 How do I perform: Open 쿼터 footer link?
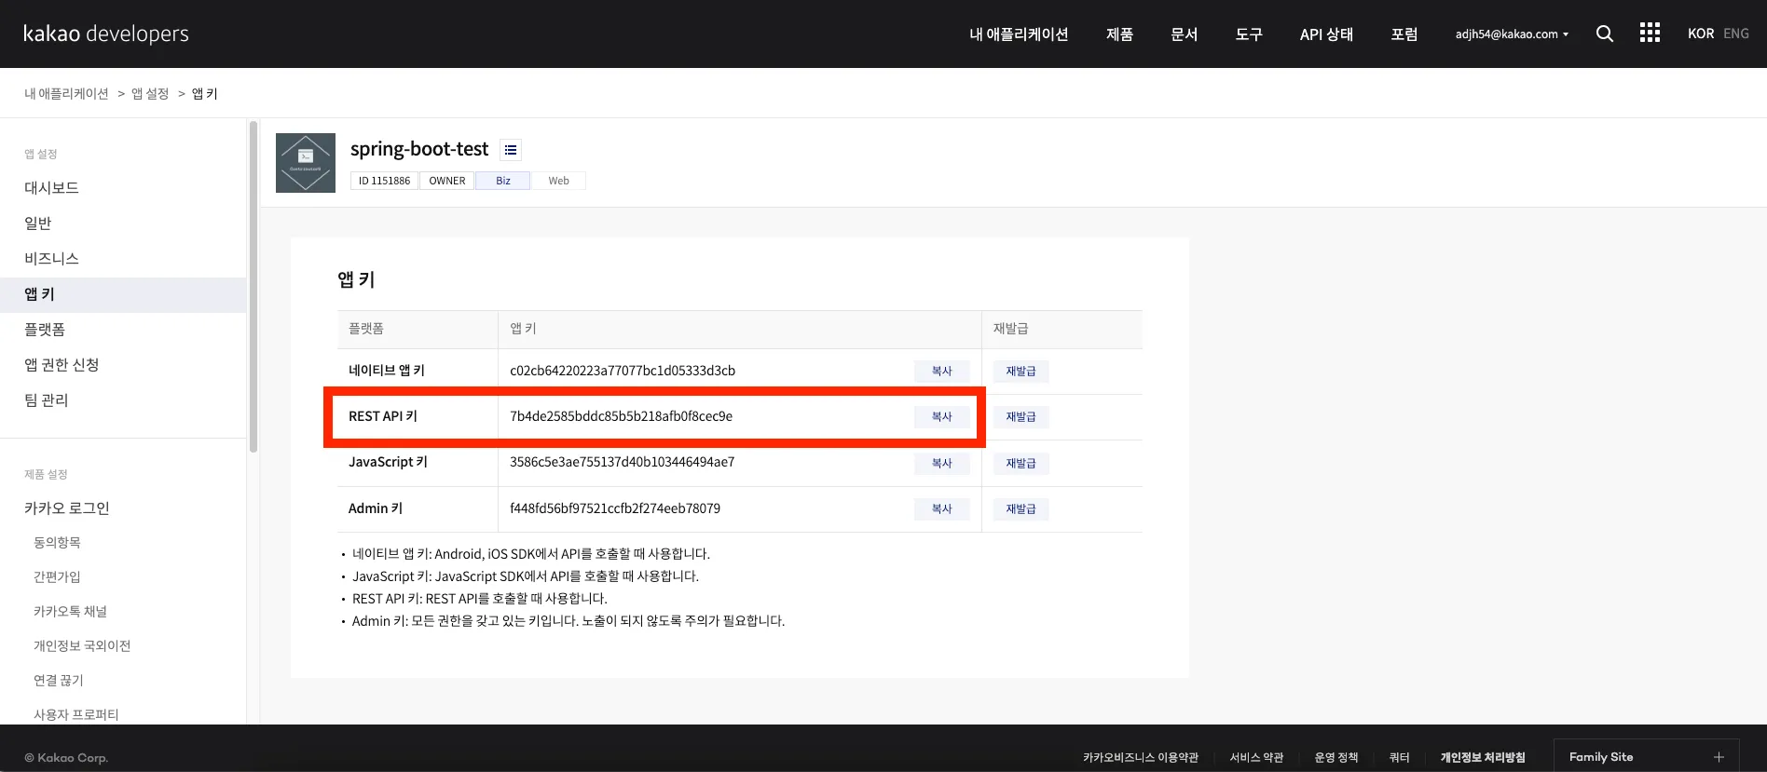point(1399,757)
